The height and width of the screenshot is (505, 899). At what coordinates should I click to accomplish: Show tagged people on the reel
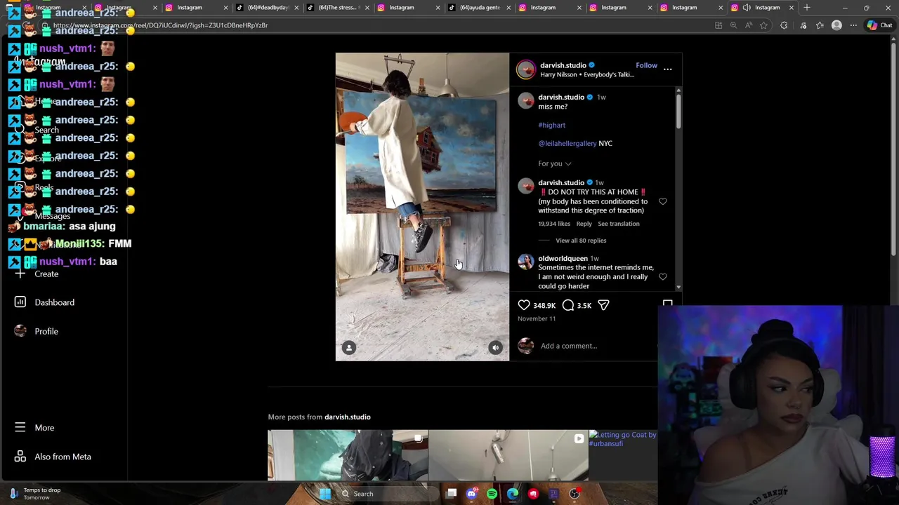click(349, 348)
